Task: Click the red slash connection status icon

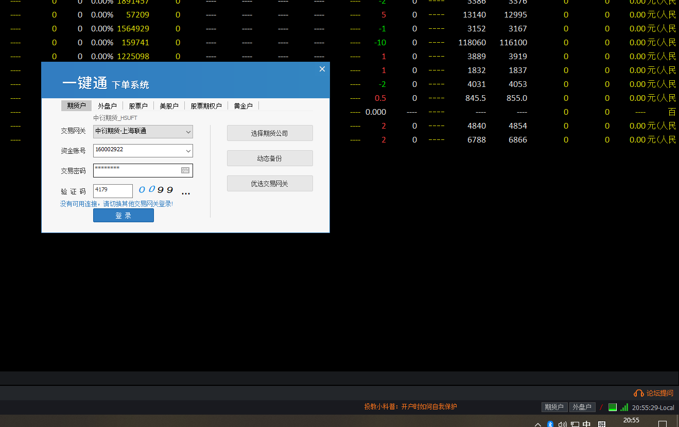Action: [601, 407]
